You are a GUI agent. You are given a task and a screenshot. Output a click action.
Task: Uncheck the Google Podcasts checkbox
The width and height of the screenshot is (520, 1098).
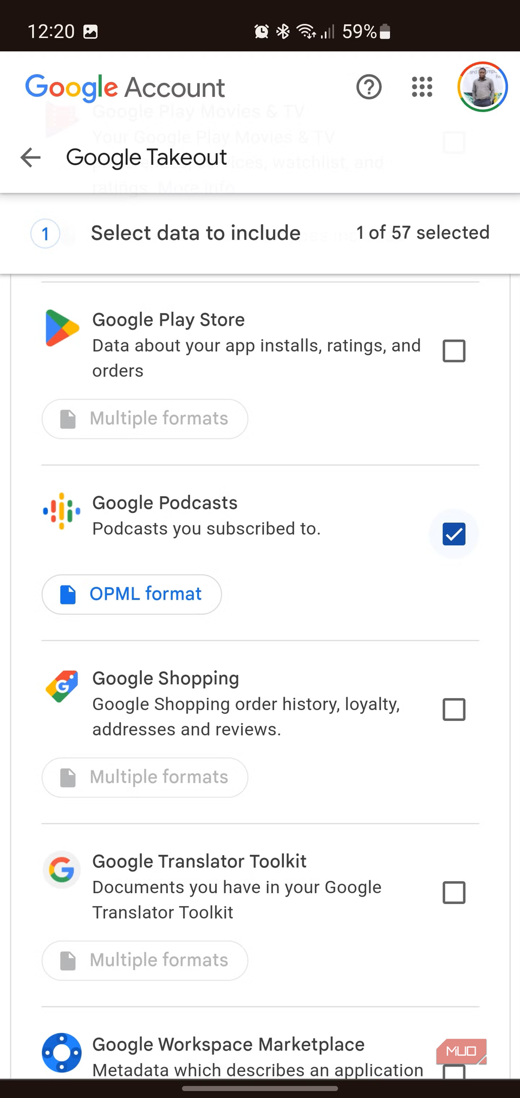click(x=454, y=534)
